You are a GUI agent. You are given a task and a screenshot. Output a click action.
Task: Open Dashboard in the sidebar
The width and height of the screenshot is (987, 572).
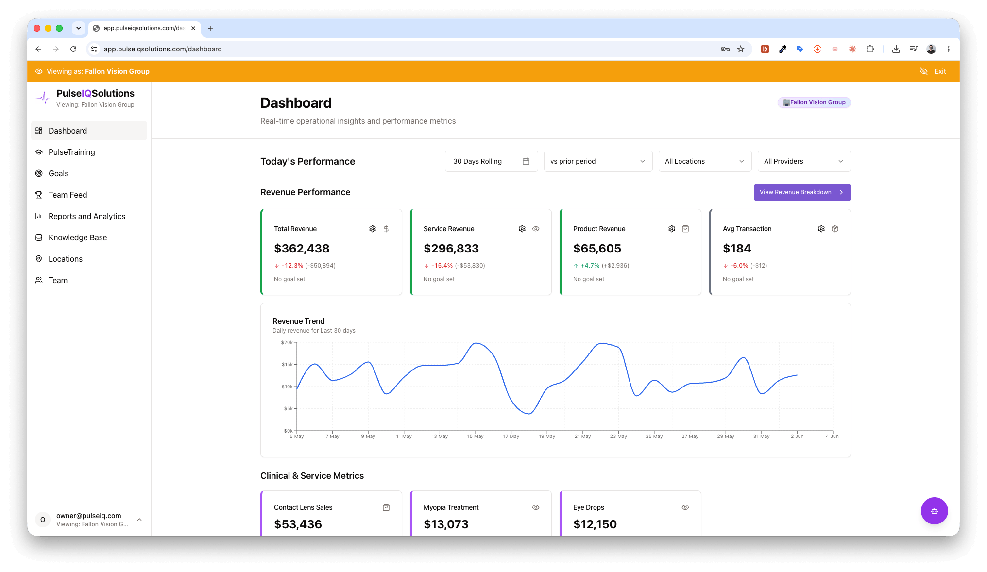coord(89,131)
